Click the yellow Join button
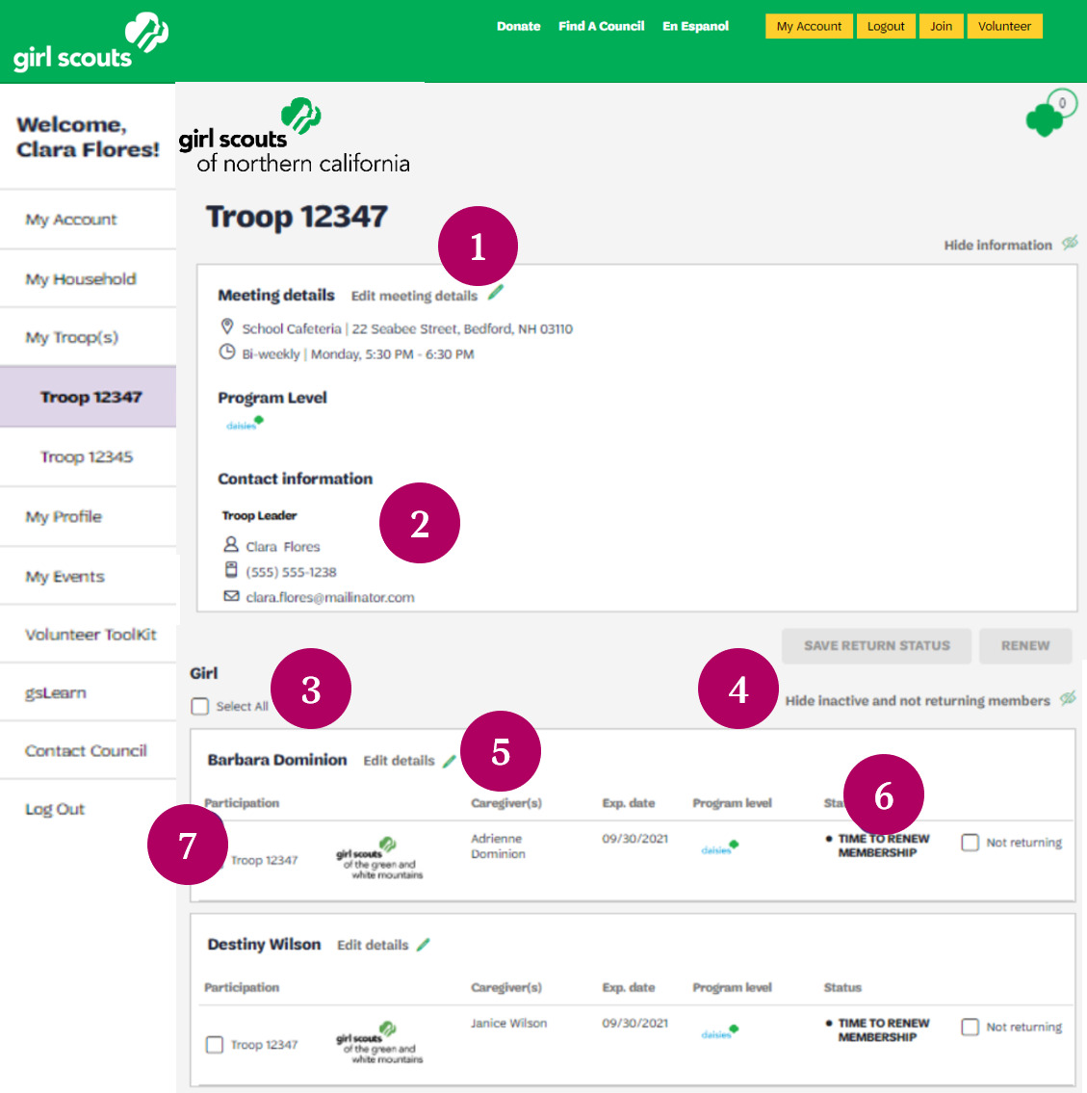 (x=942, y=27)
